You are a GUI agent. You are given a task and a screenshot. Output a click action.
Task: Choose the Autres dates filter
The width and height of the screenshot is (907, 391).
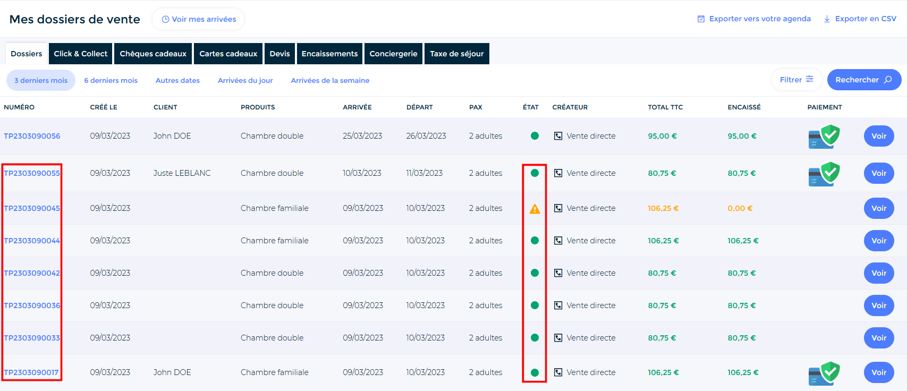tap(177, 80)
